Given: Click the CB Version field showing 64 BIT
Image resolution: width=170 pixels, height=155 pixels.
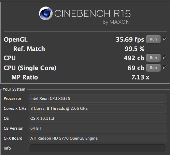Looking at the screenshot, I should (97, 128).
